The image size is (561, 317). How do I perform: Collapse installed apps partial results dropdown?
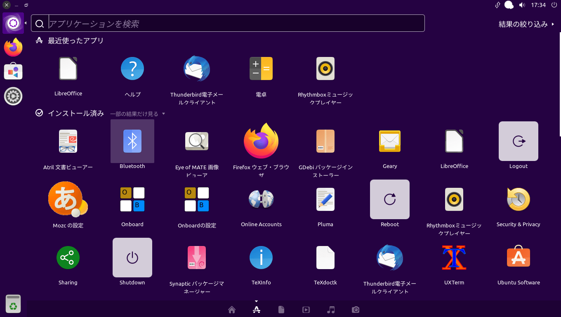pyautogui.click(x=137, y=114)
